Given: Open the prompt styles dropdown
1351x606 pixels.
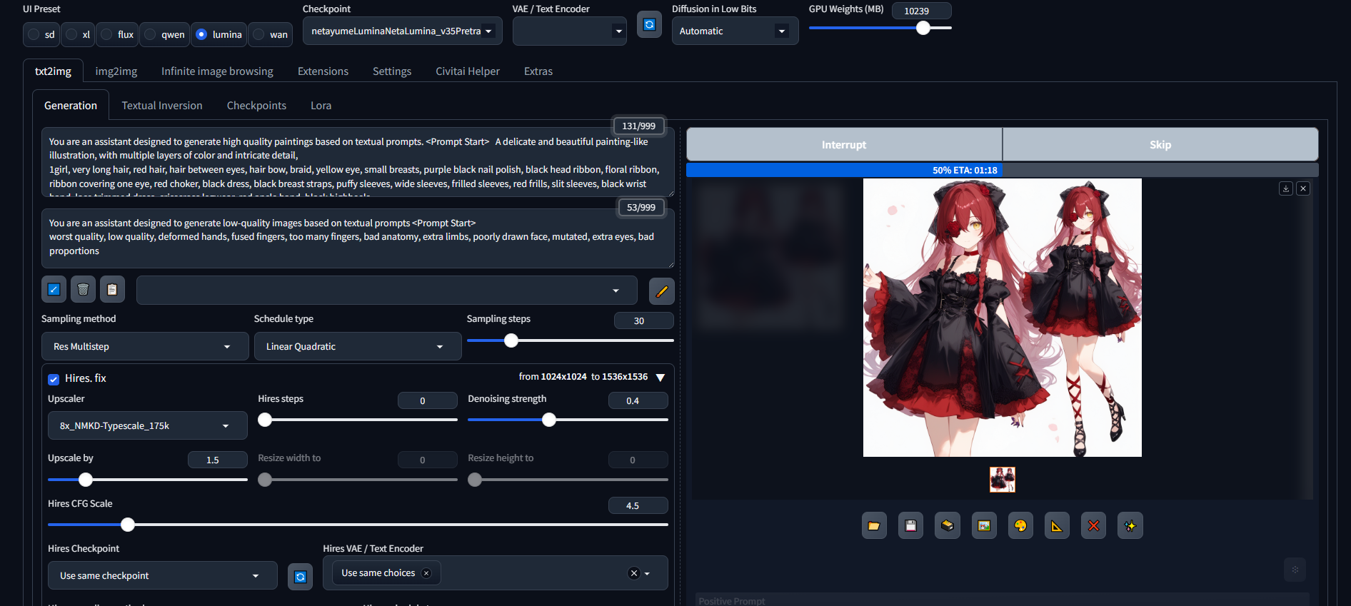Looking at the screenshot, I should click(x=386, y=291).
